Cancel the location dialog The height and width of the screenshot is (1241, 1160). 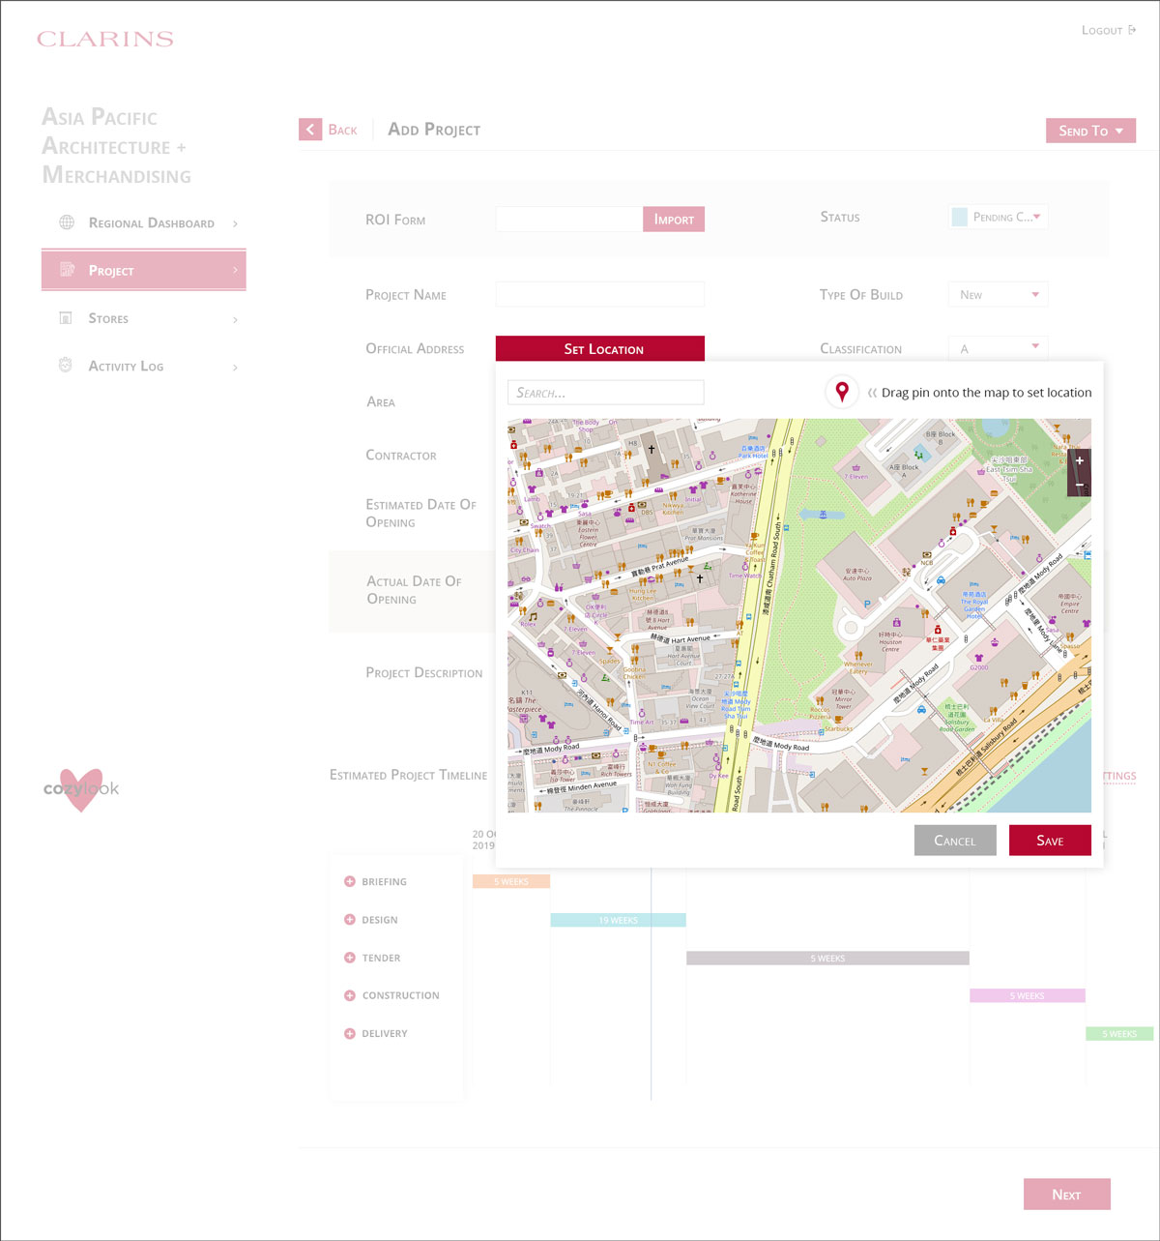pos(954,841)
